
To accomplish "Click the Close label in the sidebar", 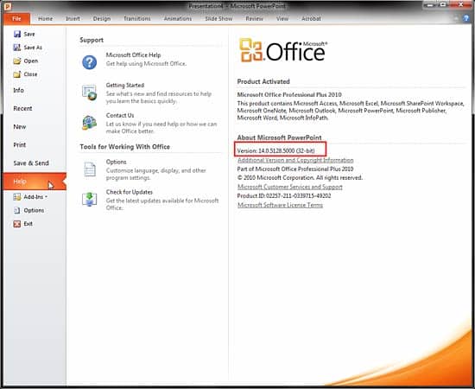I will point(30,74).
